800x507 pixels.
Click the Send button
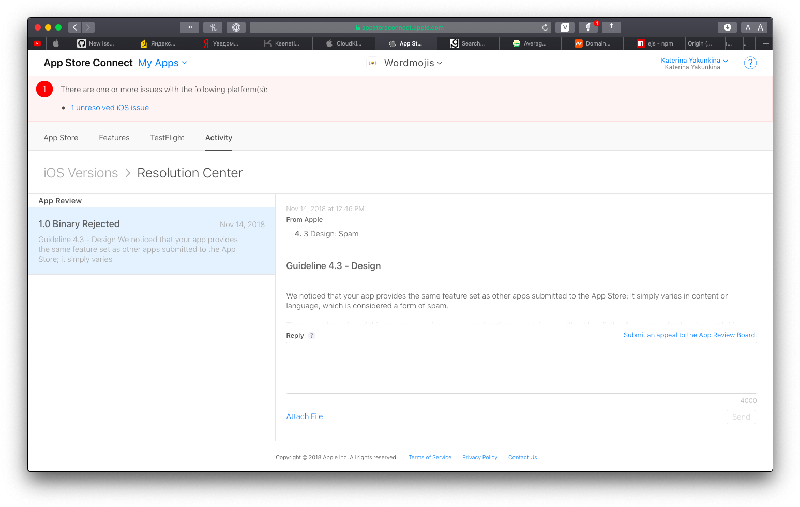(741, 417)
